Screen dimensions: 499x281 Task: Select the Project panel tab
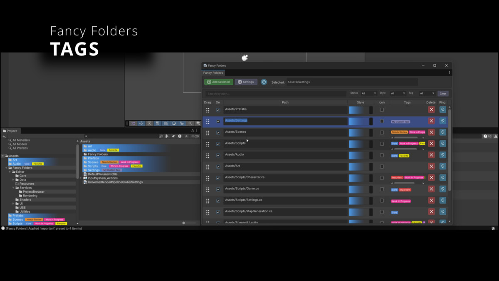10,131
